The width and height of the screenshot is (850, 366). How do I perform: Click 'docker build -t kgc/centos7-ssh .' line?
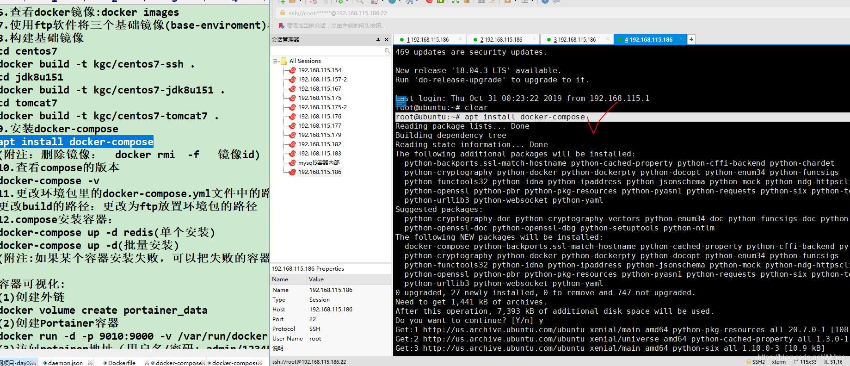point(97,64)
